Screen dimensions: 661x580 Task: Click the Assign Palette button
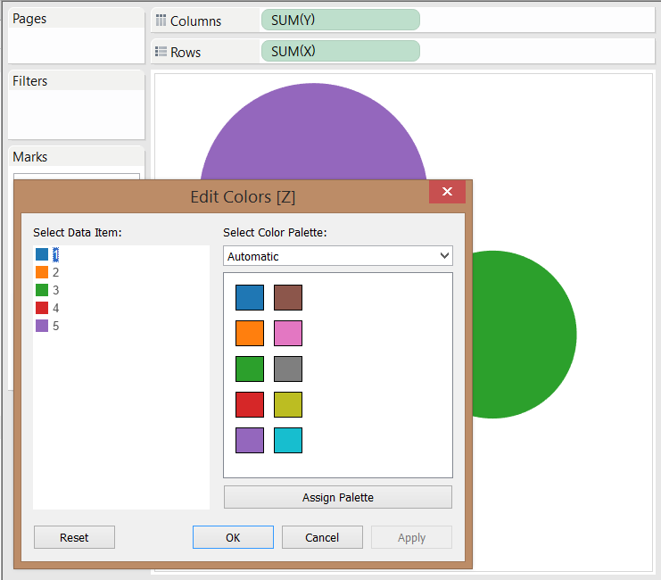tap(338, 497)
